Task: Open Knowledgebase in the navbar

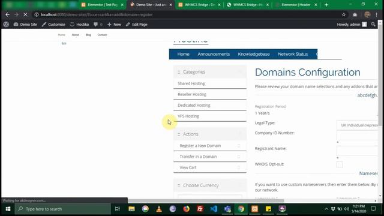Action: [x=254, y=54]
